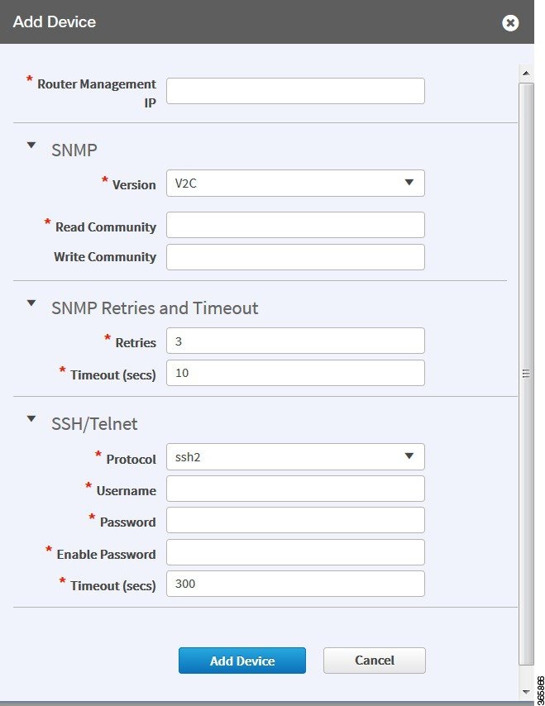Close the Add Device dialog with X icon
The width and height of the screenshot is (545, 706).
point(510,22)
